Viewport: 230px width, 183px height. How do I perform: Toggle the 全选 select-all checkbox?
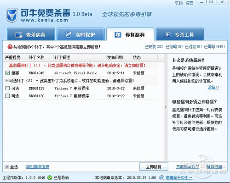7,167
